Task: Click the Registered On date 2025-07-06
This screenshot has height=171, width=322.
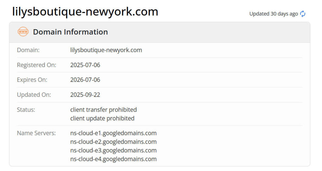Action: click(x=85, y=65)
